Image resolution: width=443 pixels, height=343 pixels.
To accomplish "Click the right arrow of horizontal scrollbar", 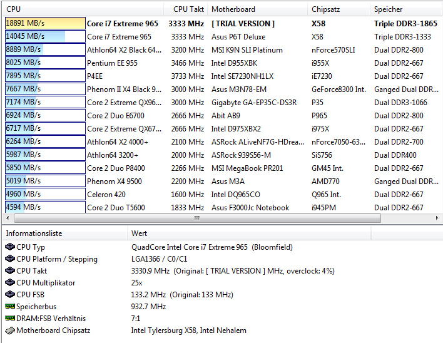I will click(437, 218).
